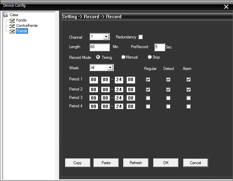Click Period 3 start hour field
This screenshot has height=181, width=233.
click(x=94, y=98)
